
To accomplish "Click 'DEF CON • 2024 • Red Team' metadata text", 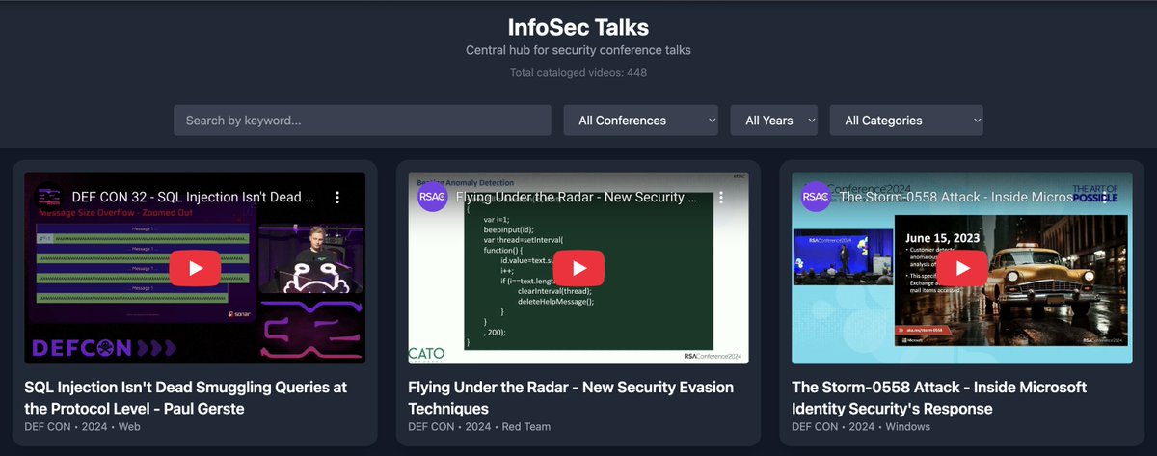I will 479,426.
